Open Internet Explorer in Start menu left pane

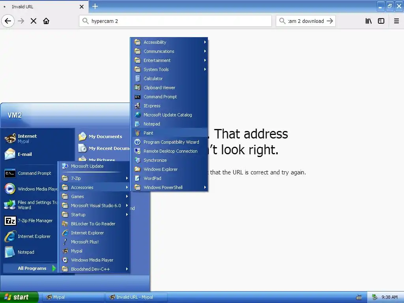[30, 237]
